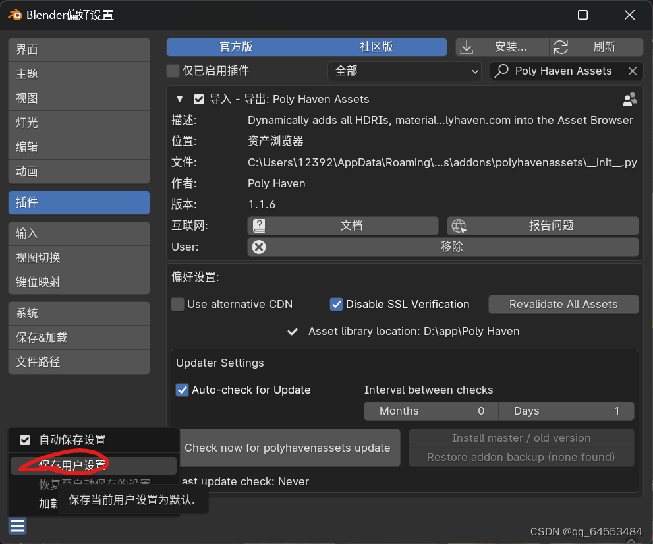Viewport: 653px width, 544px height.
Task: Select 保存用户设置 menu item
Action: click(94, 466)
